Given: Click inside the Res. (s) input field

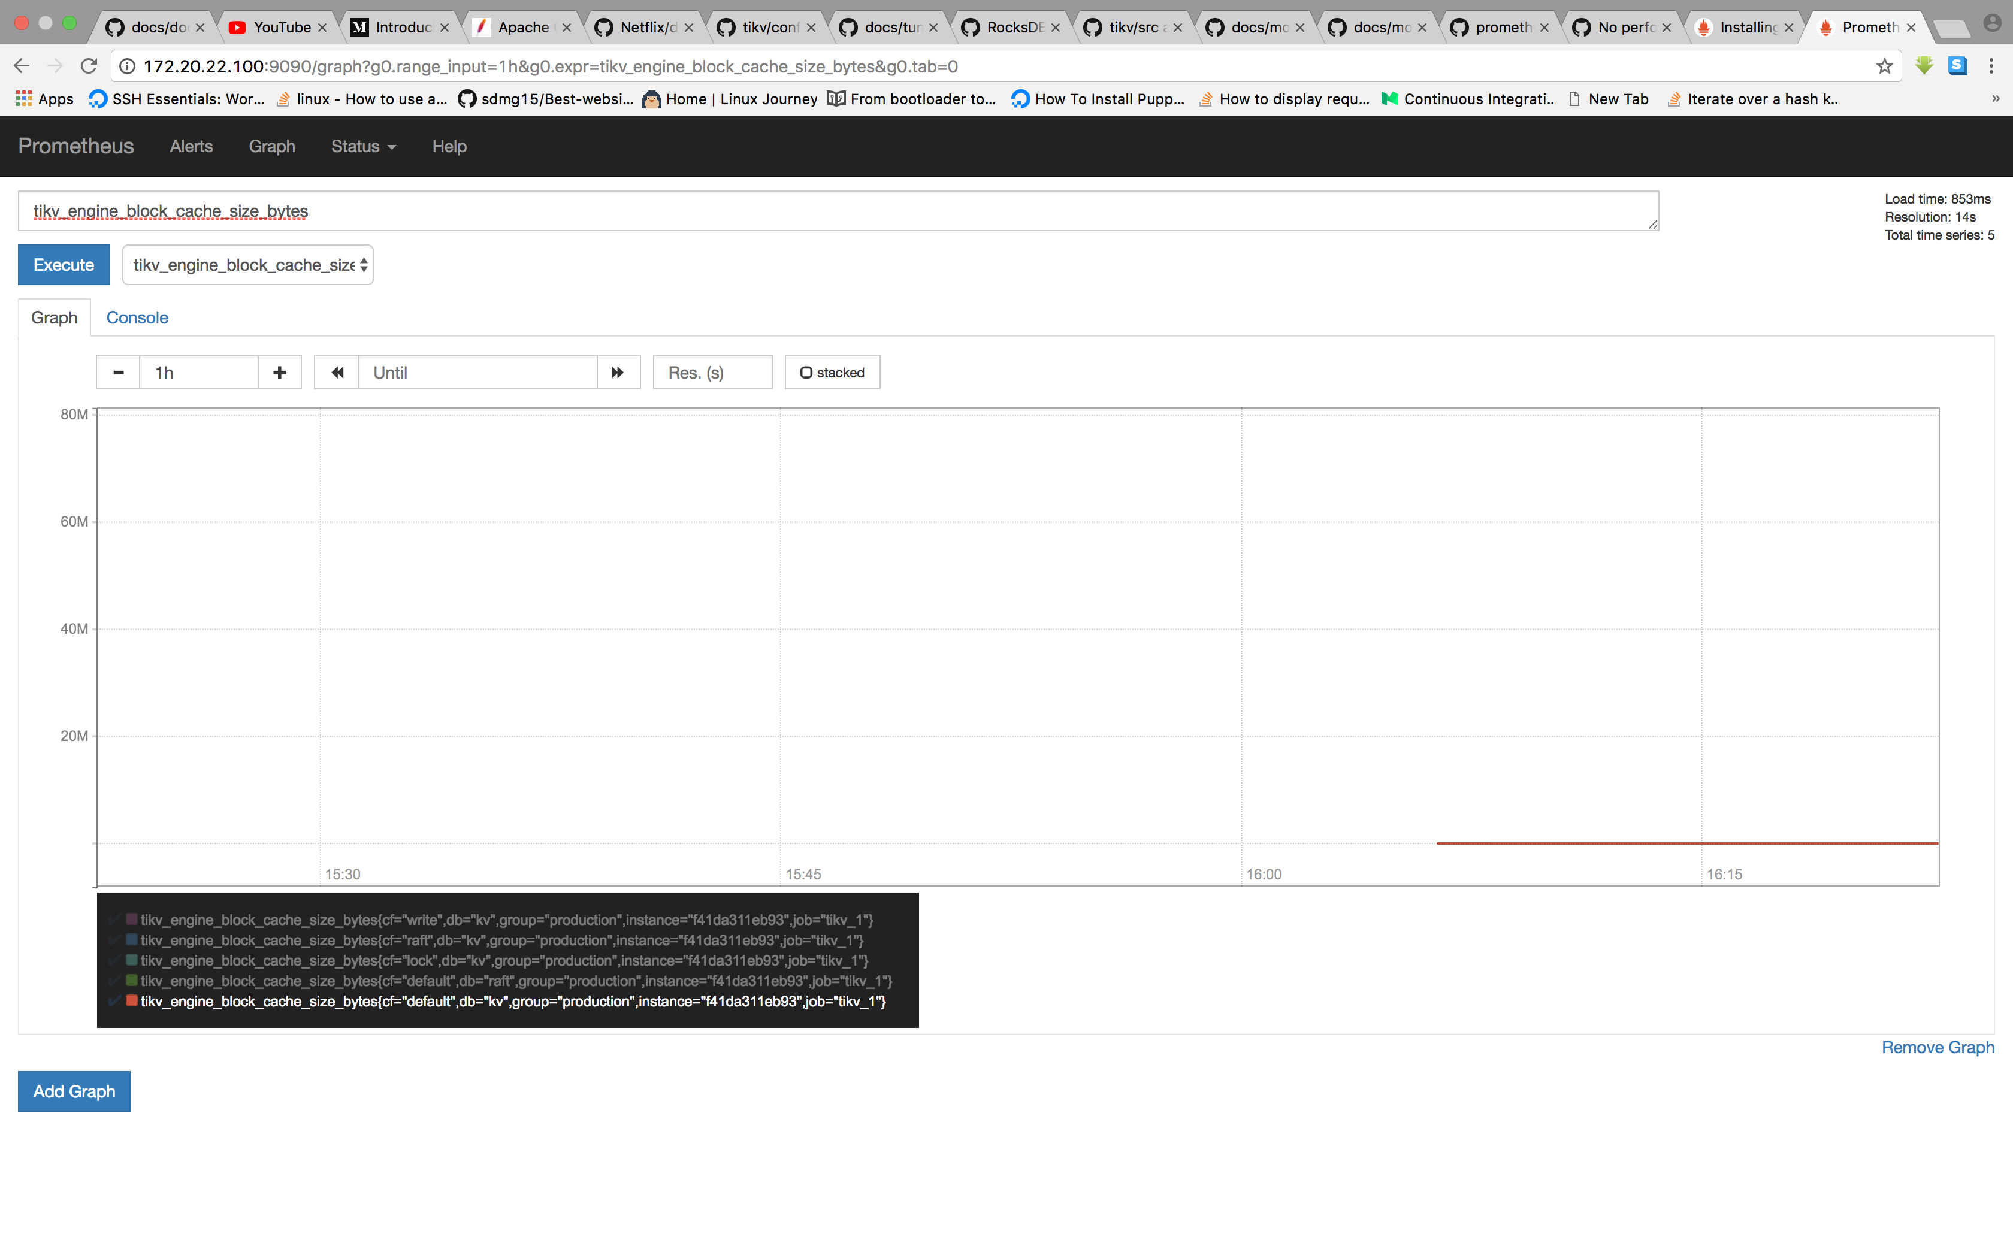Looking at the screenshot, I should (x=712, y=372).
